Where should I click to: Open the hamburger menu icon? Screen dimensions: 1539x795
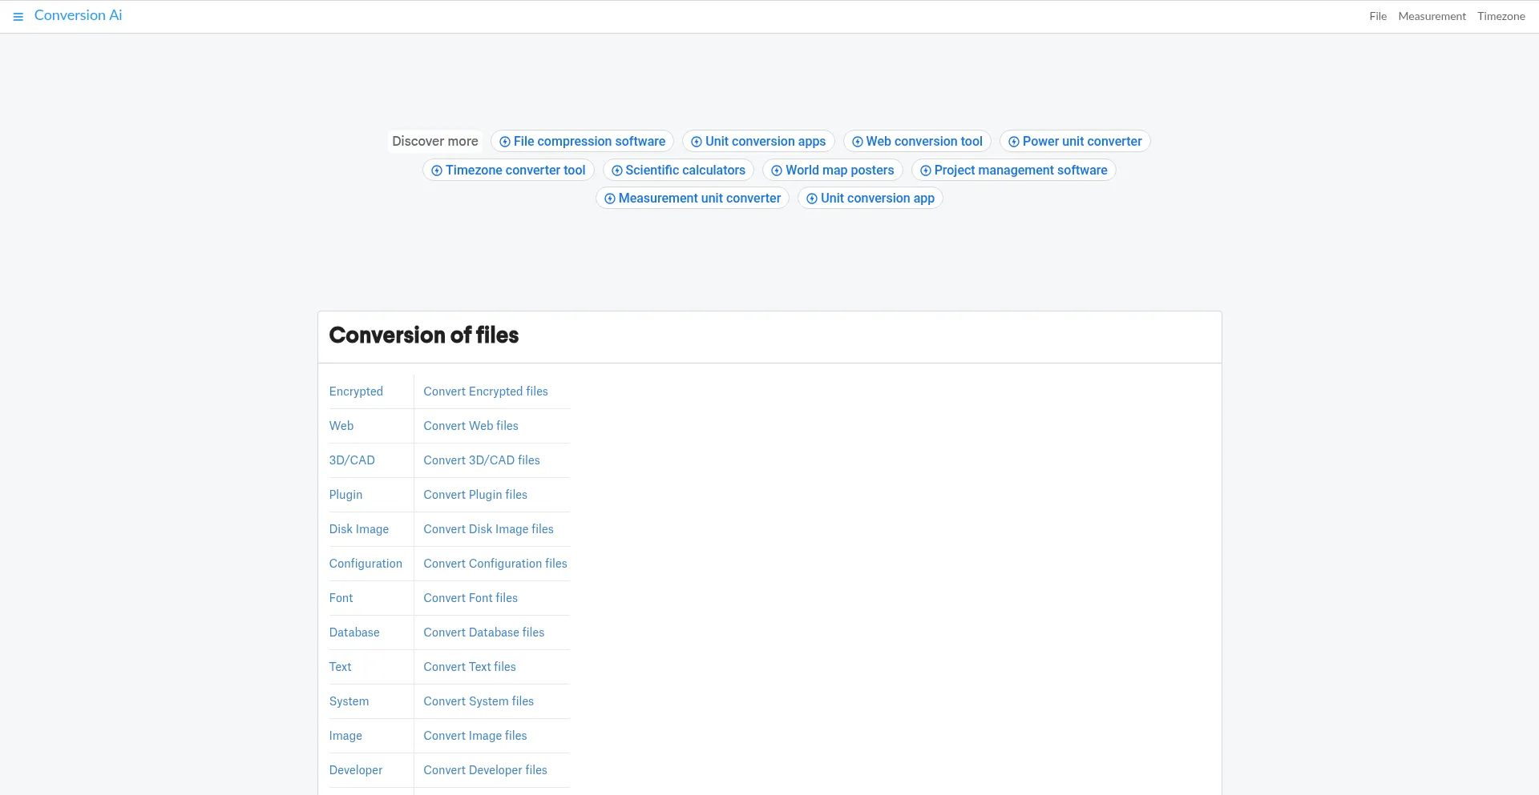[18, 17]
